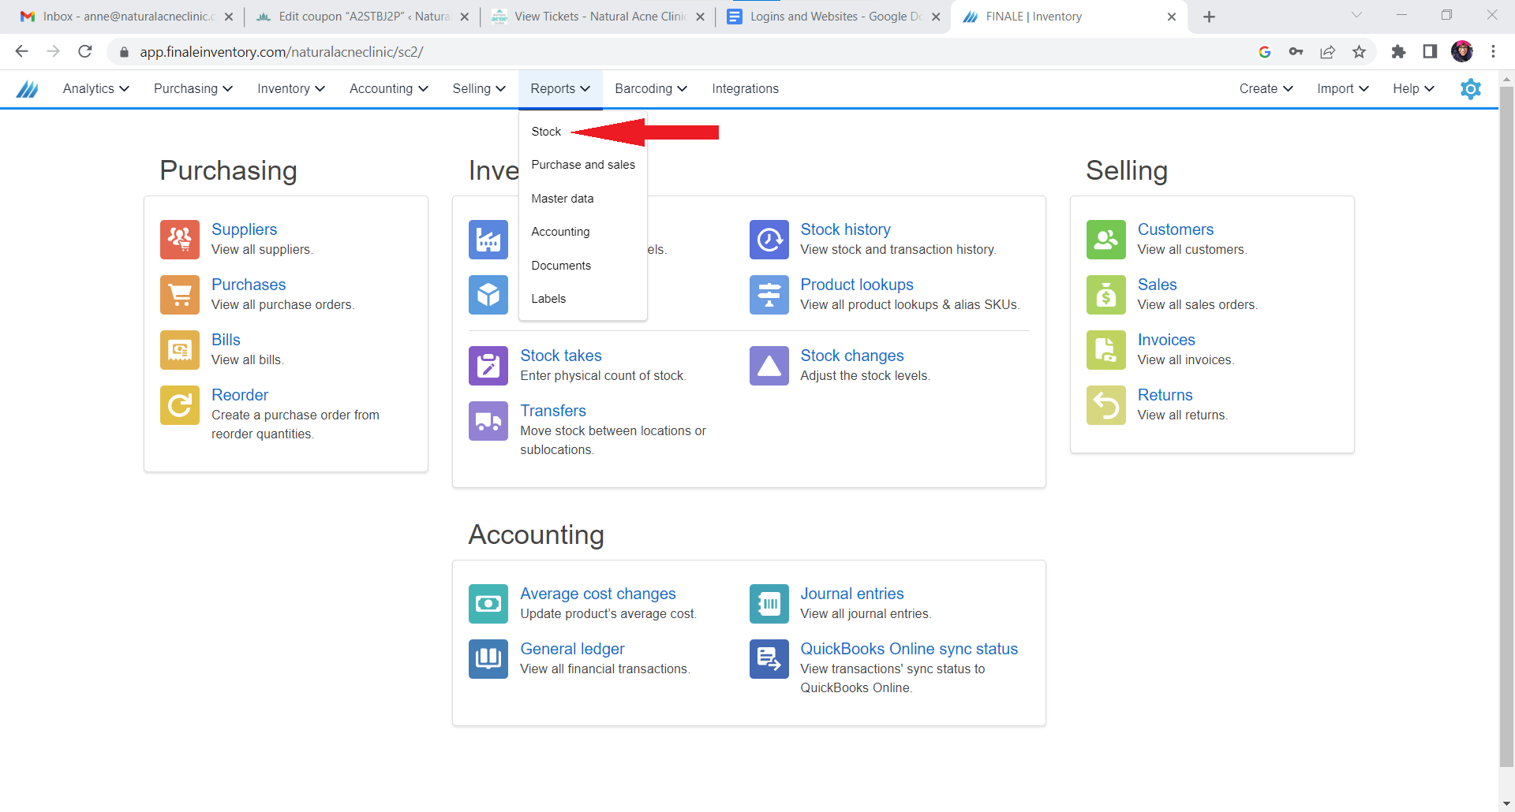Open the Stock history link
This screenshot has height=812, width=1515.
(x=845, y=229)
